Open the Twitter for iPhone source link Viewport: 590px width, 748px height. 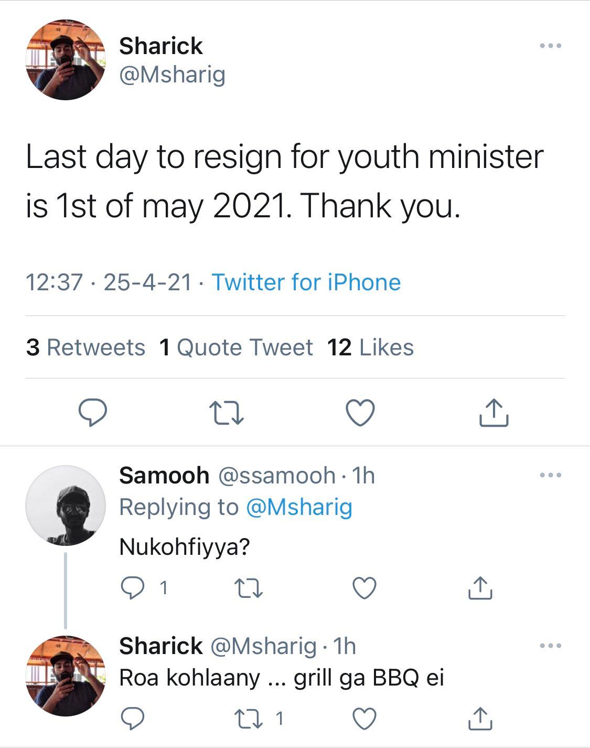(x=306, y=282)
